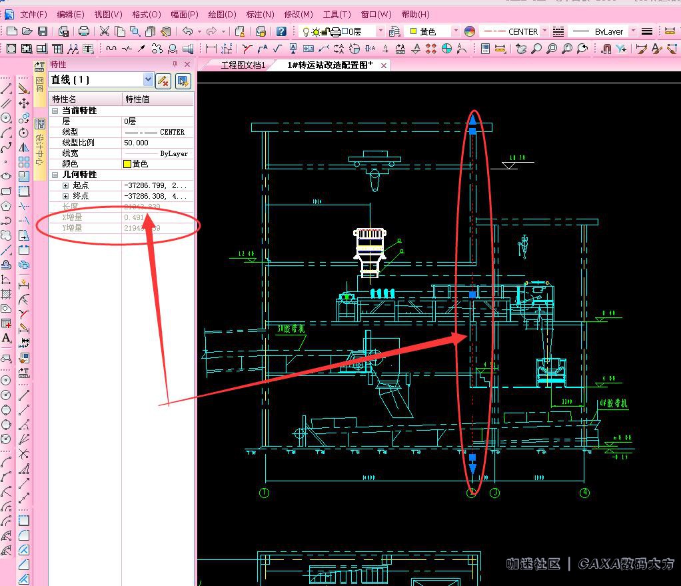Open the CENTER linetype dropdown
This screenshot has height=586, width=681.
[544, 31]
